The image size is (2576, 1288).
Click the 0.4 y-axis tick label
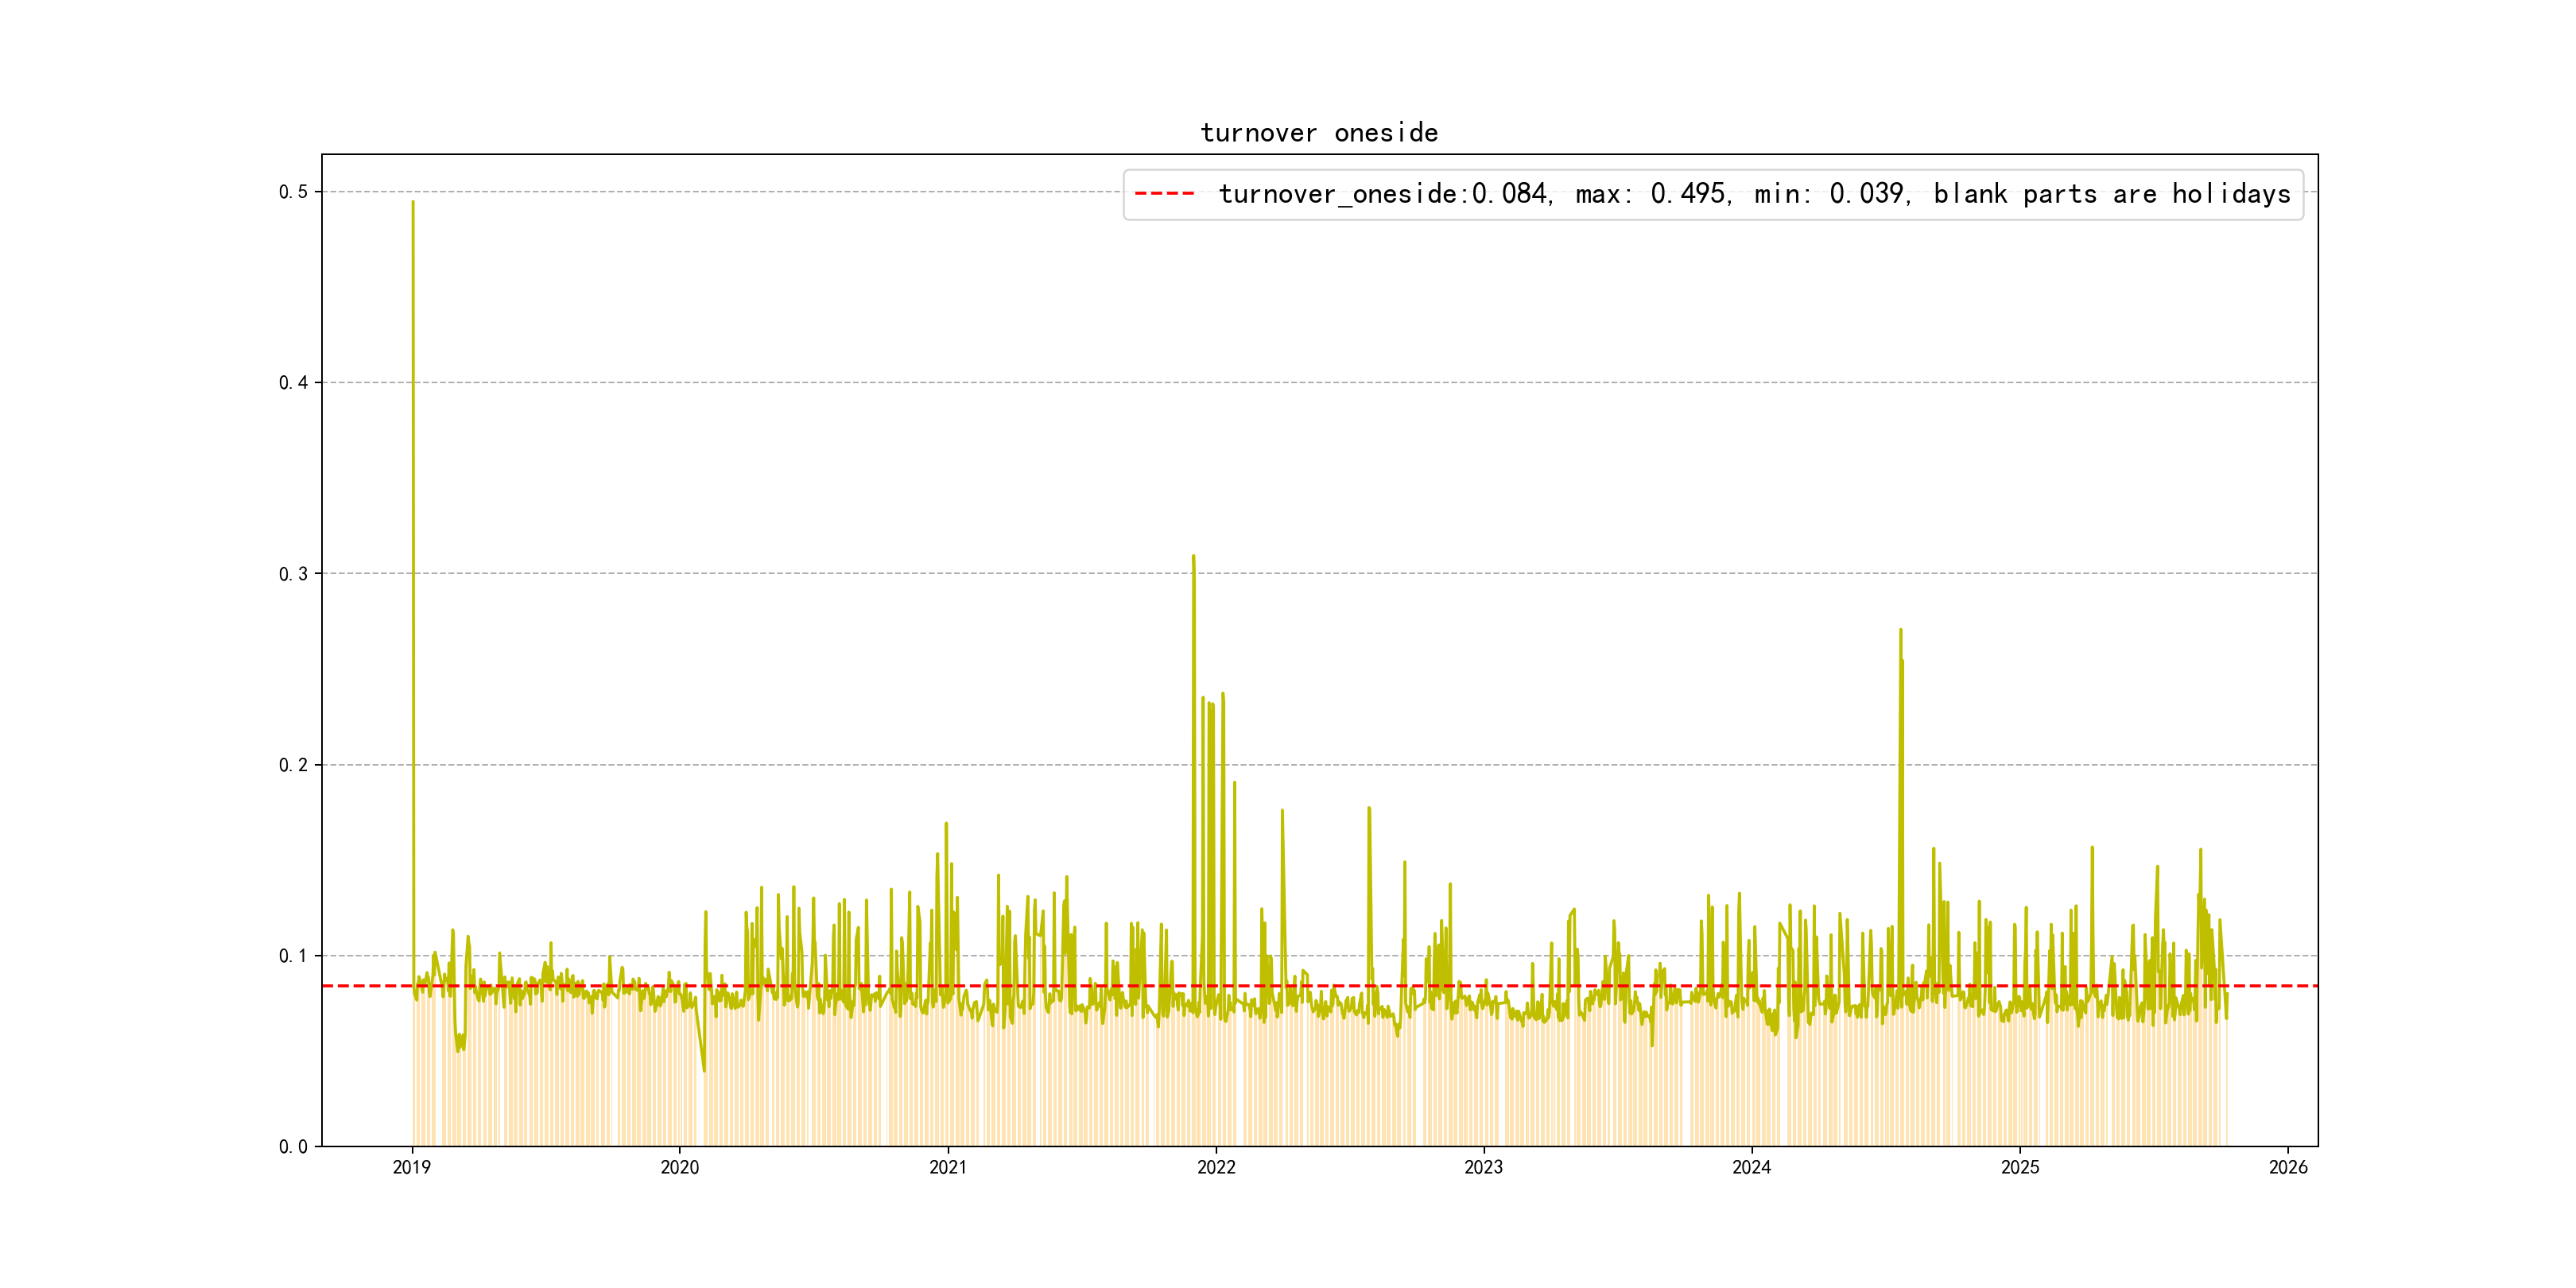tap(293, 383)
